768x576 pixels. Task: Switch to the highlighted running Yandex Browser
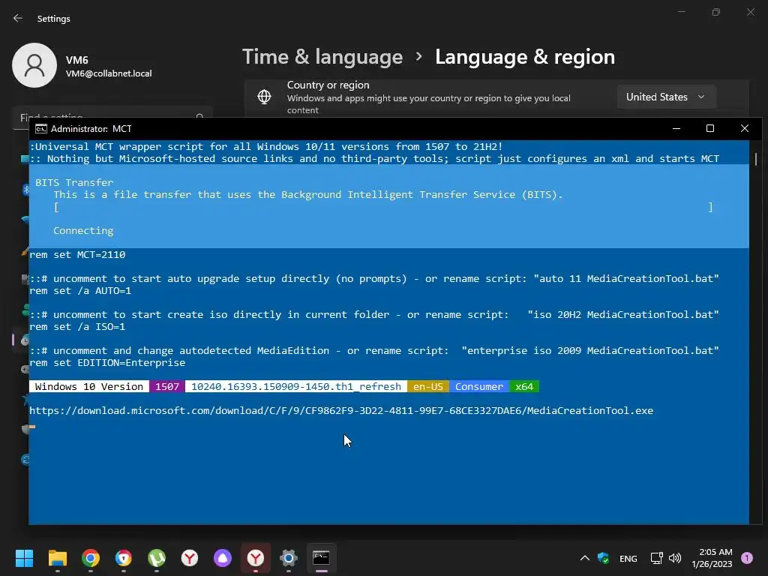(x=256, y=558)
